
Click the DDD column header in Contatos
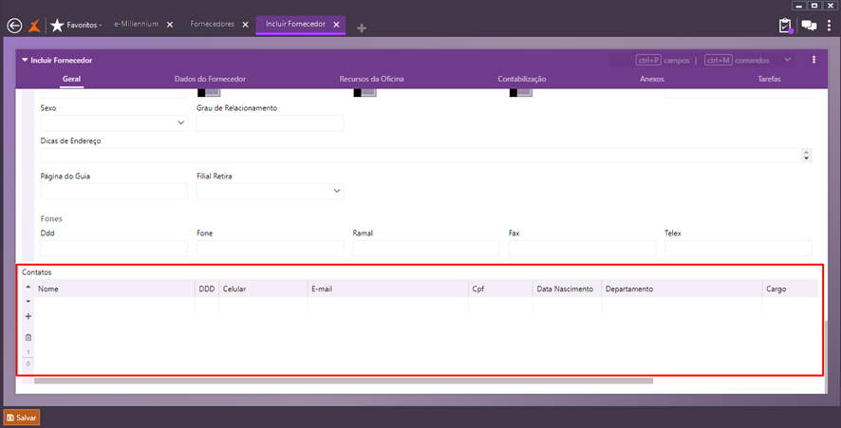pyautogui.click(x=207, y=288)
